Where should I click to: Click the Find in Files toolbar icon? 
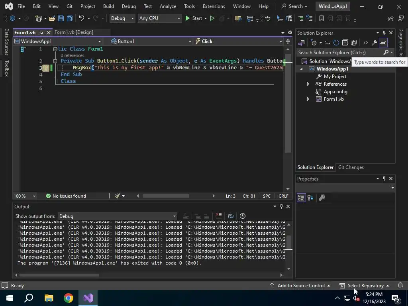point(238,18)
